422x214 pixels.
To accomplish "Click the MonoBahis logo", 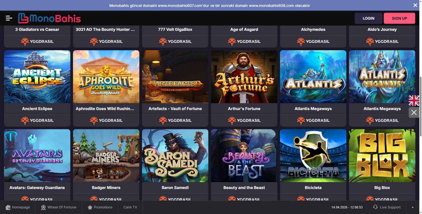I will [x=49, y=18].
